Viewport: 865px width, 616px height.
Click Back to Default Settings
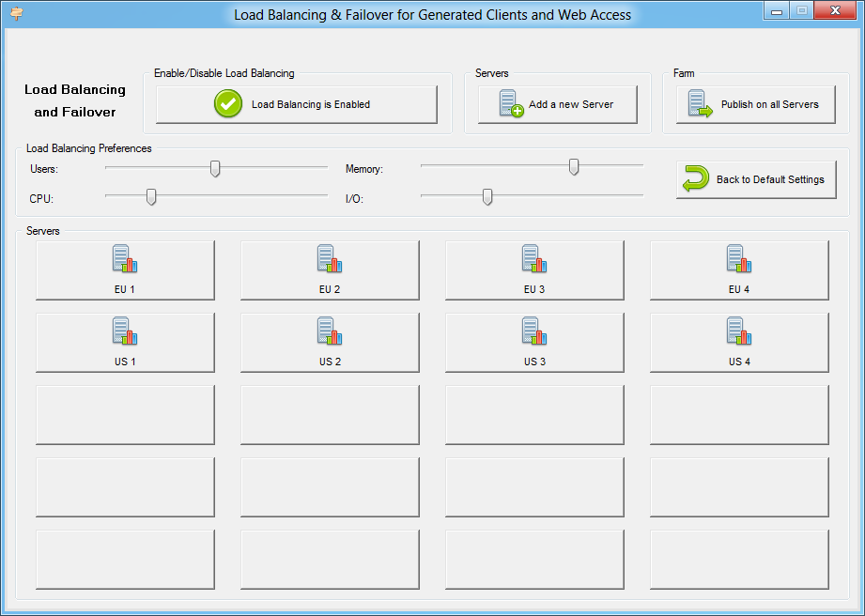tap(756, 179)
